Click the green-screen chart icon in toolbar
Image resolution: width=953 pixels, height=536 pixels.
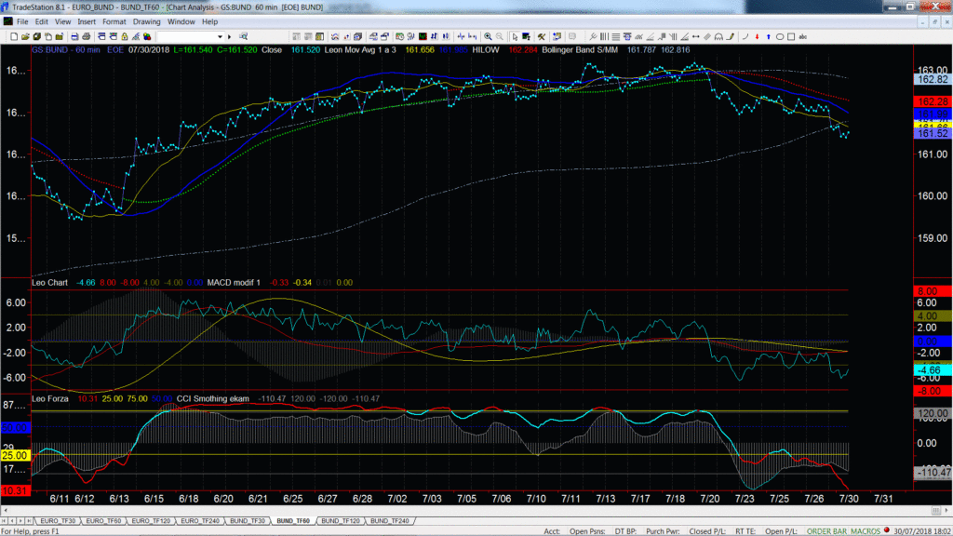423,36
